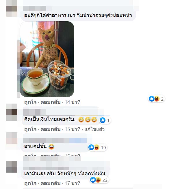Click commenter name above คิดเป็นเงินไทยเลยครับ
Image resolution: width=180 pixels, height=189 pixels.
pyautogui.click(x=35, y=112)
